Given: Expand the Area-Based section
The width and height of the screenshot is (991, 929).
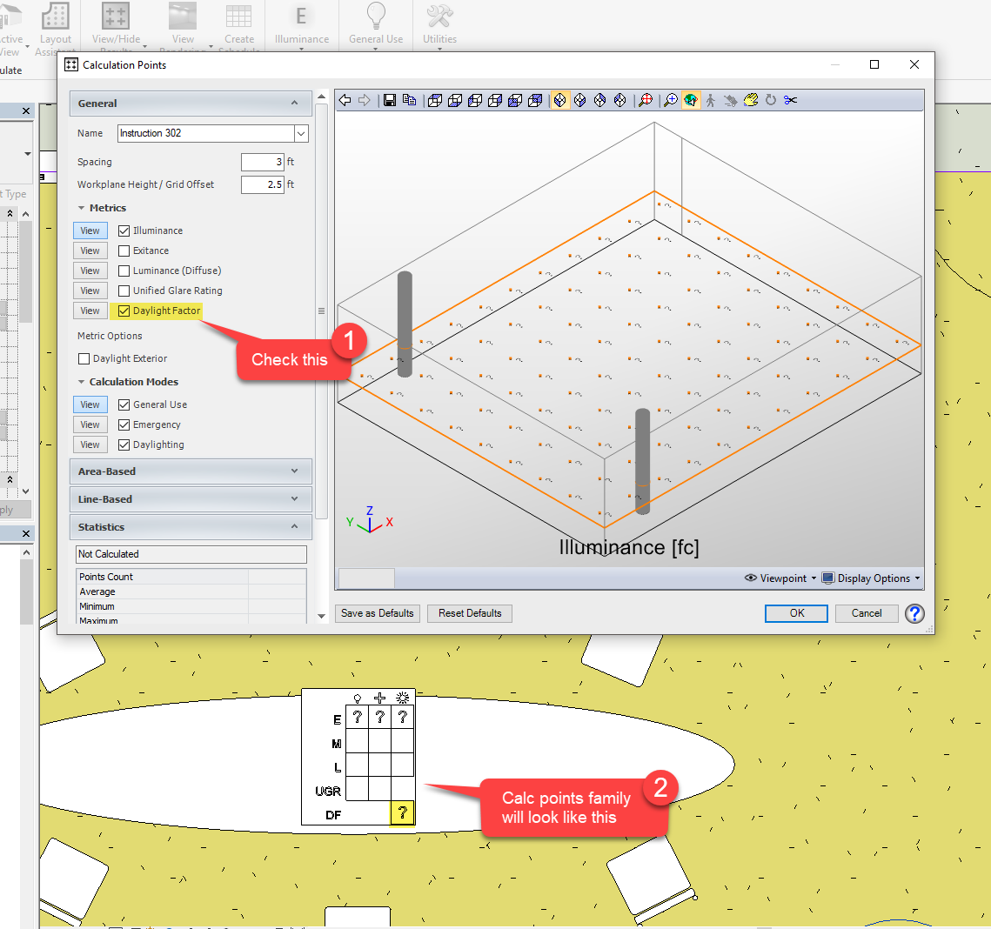Looking at the screenshot, I should point(191,471).
